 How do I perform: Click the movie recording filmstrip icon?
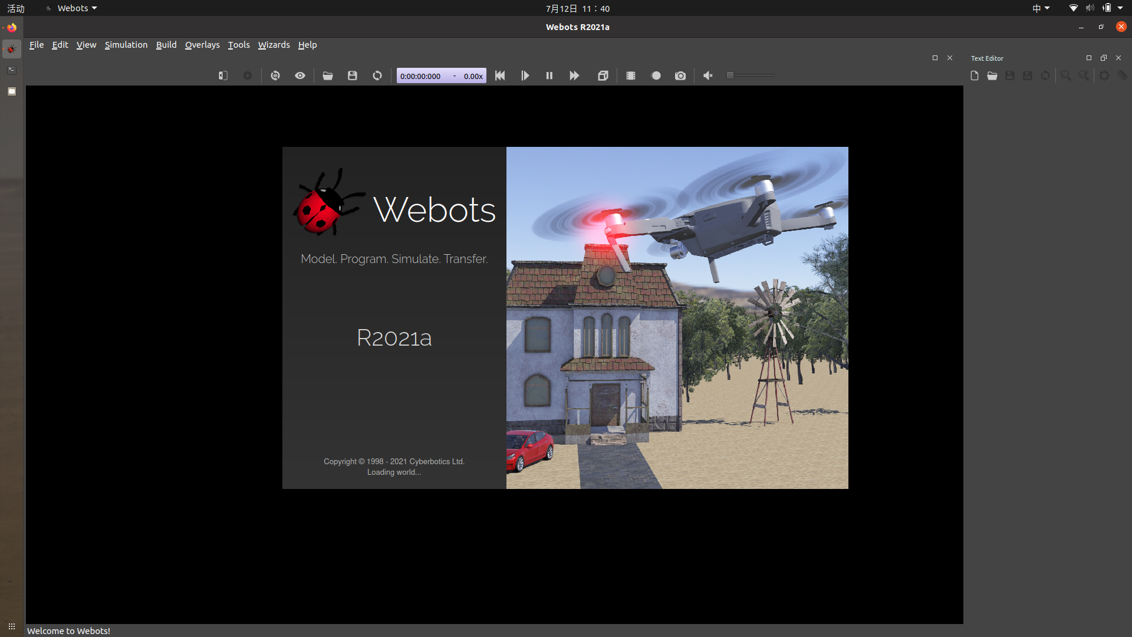631,75
